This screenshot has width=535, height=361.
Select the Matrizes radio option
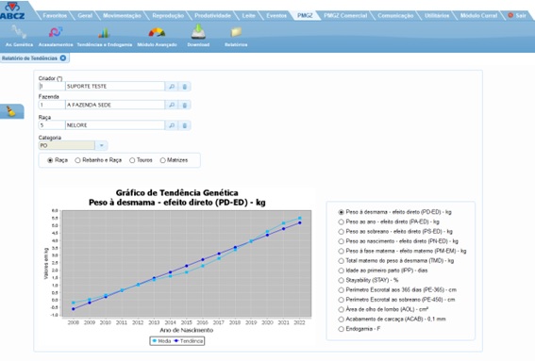click(x=162, y=160)
